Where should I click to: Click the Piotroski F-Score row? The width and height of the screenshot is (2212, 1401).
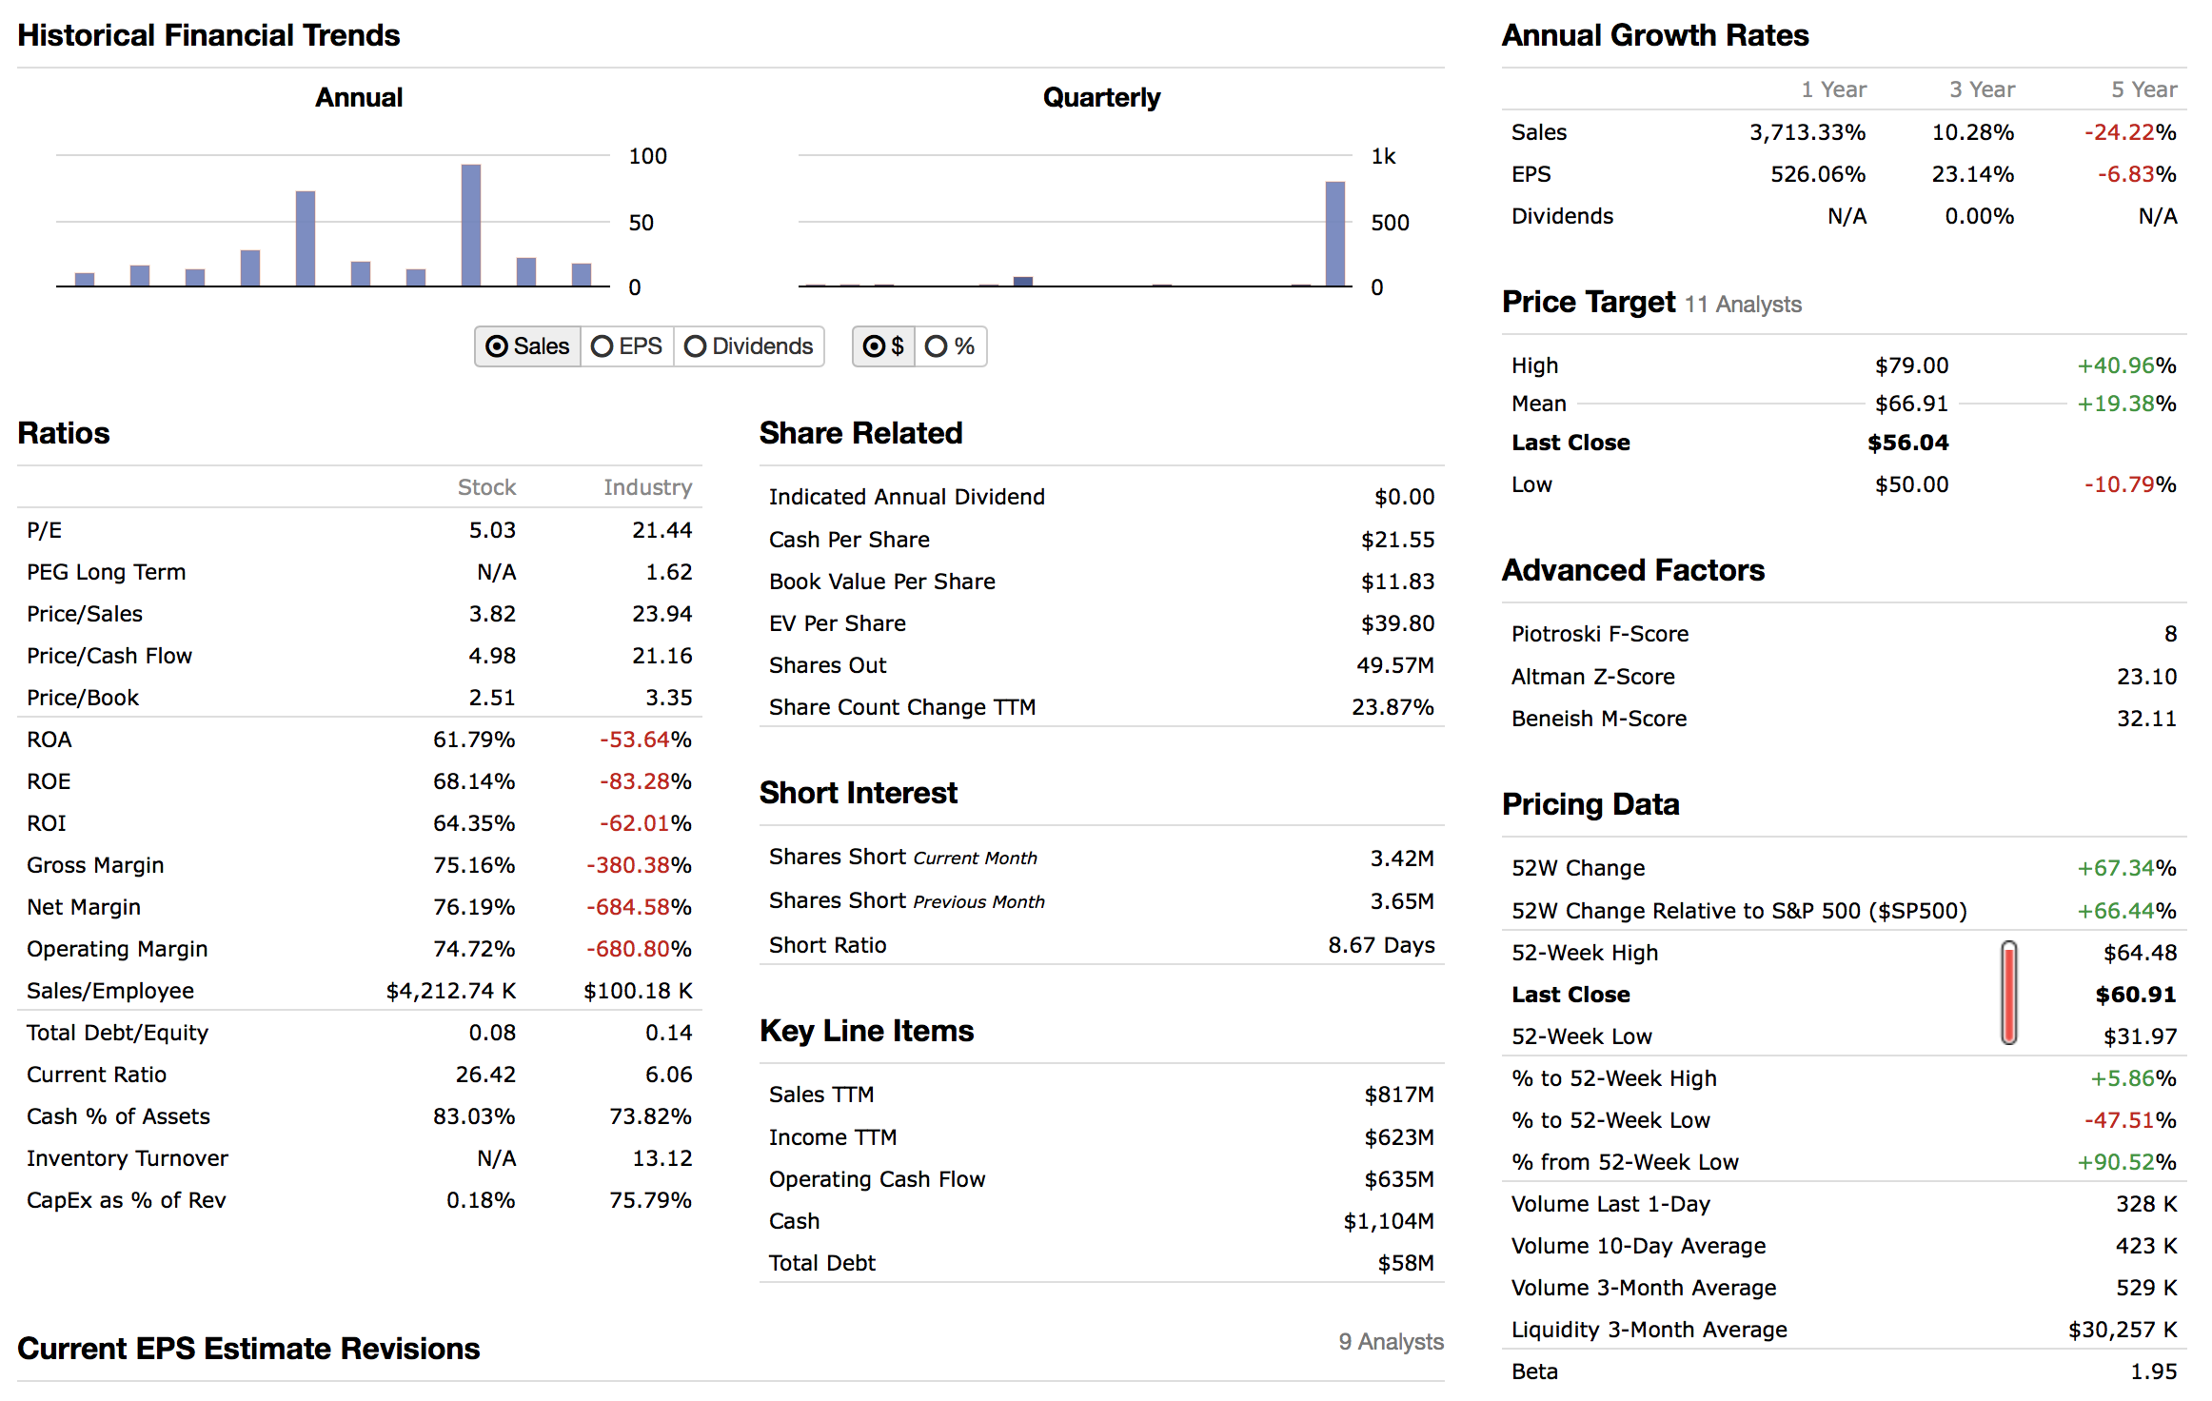coord(1600,634)
